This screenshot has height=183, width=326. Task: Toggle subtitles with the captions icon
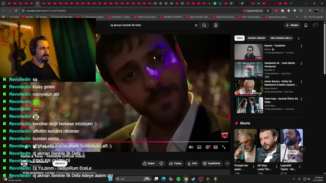(199, 147)
